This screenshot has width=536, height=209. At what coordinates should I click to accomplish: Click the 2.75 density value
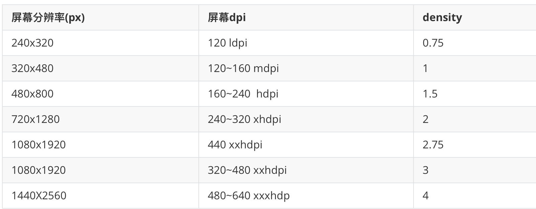coord(433,145)
